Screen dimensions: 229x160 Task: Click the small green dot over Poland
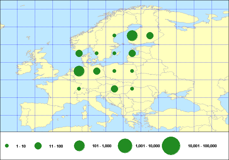pos(114,71)
